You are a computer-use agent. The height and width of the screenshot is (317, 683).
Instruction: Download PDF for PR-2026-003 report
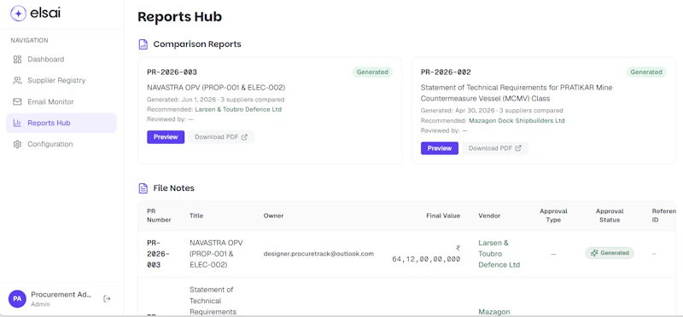point(221,137)
